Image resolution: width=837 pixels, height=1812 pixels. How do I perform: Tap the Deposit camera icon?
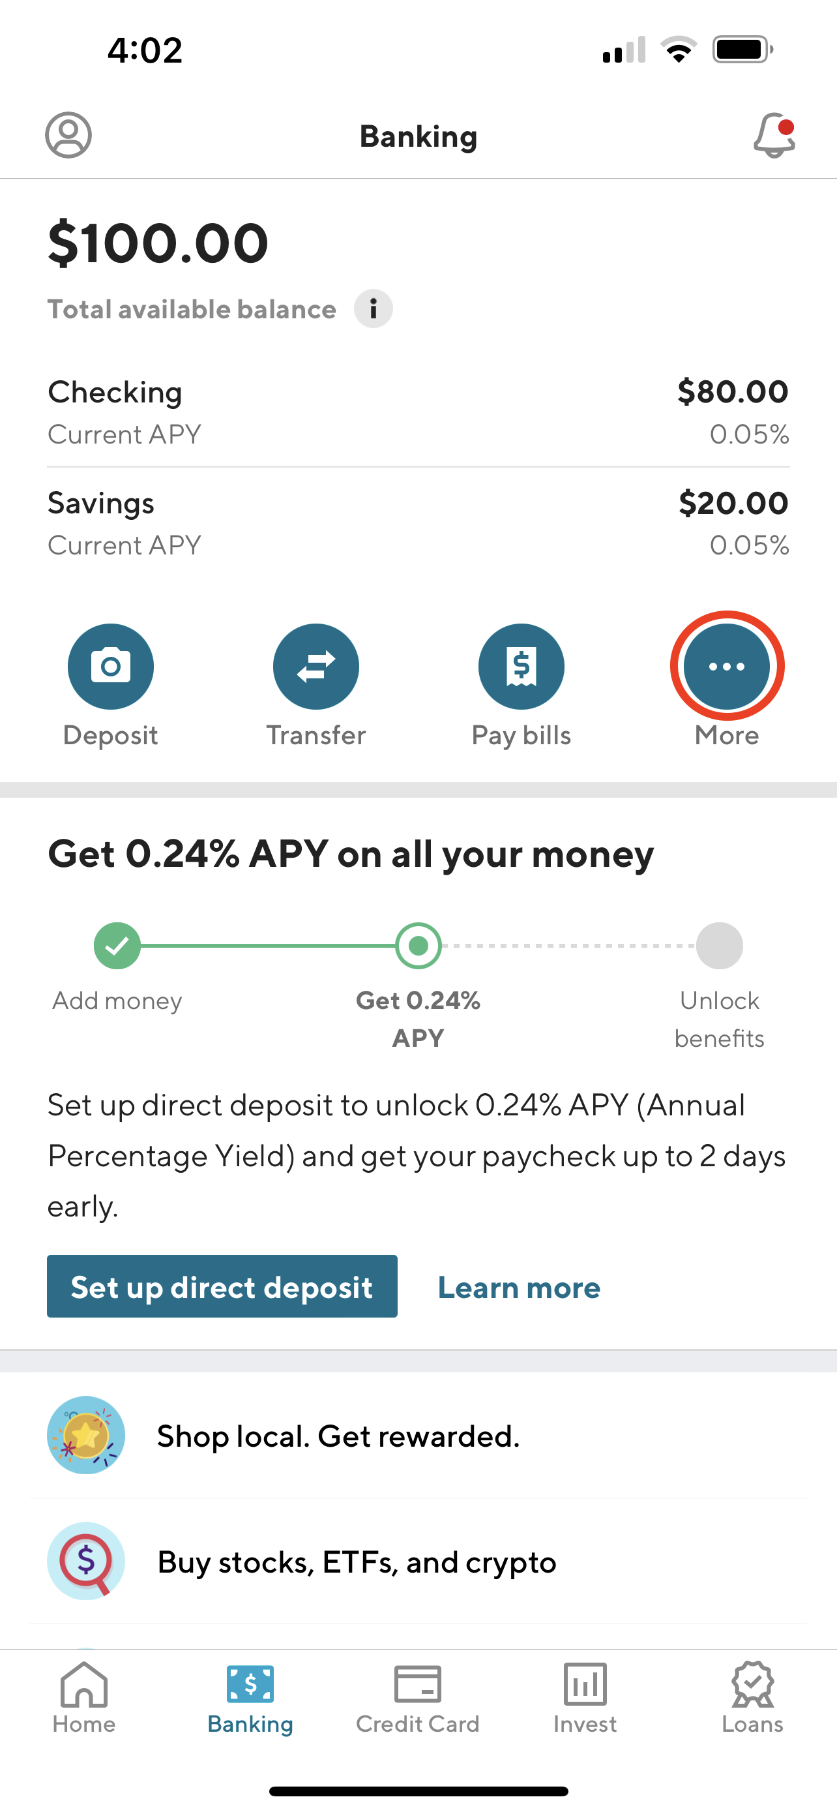(x=110, y=666)
